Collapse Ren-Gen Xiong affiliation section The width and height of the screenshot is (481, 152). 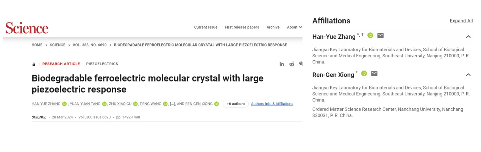pos(468,74)
